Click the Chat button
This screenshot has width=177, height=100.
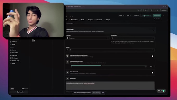[x=136, y=15]
